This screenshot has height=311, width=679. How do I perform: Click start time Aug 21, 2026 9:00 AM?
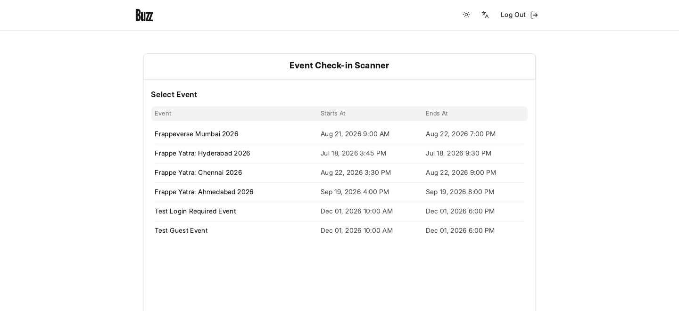355,134
